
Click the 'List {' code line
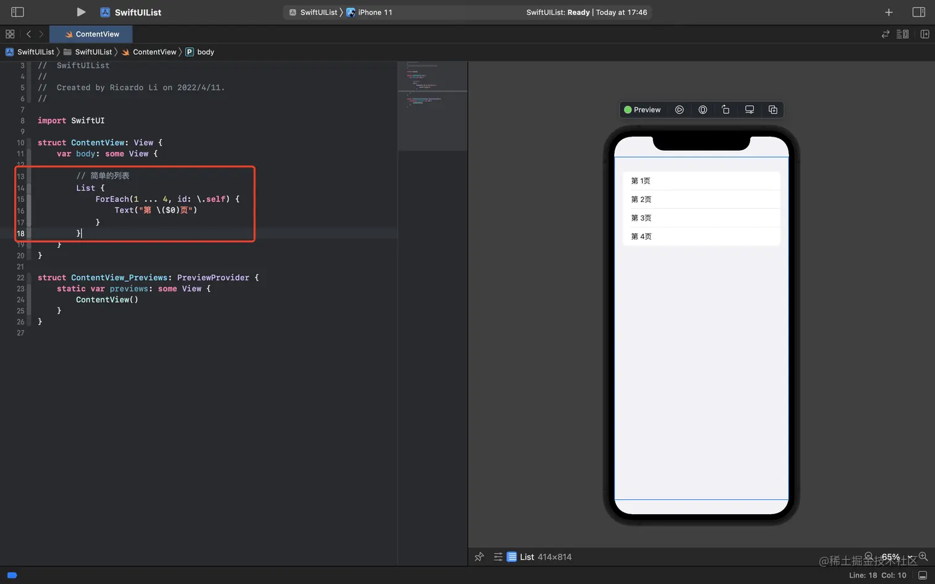pyautogui.click(x=90, y=188)
